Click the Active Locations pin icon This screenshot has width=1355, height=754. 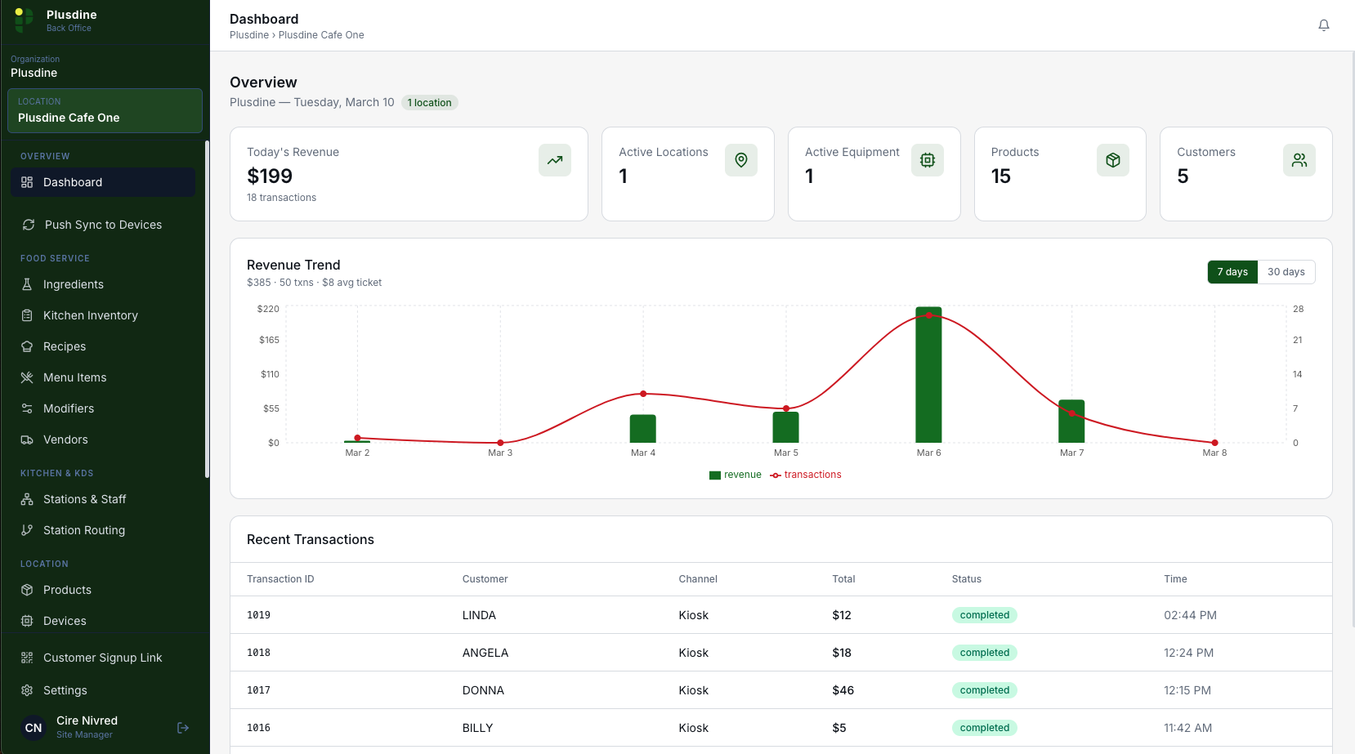[740, 160]
